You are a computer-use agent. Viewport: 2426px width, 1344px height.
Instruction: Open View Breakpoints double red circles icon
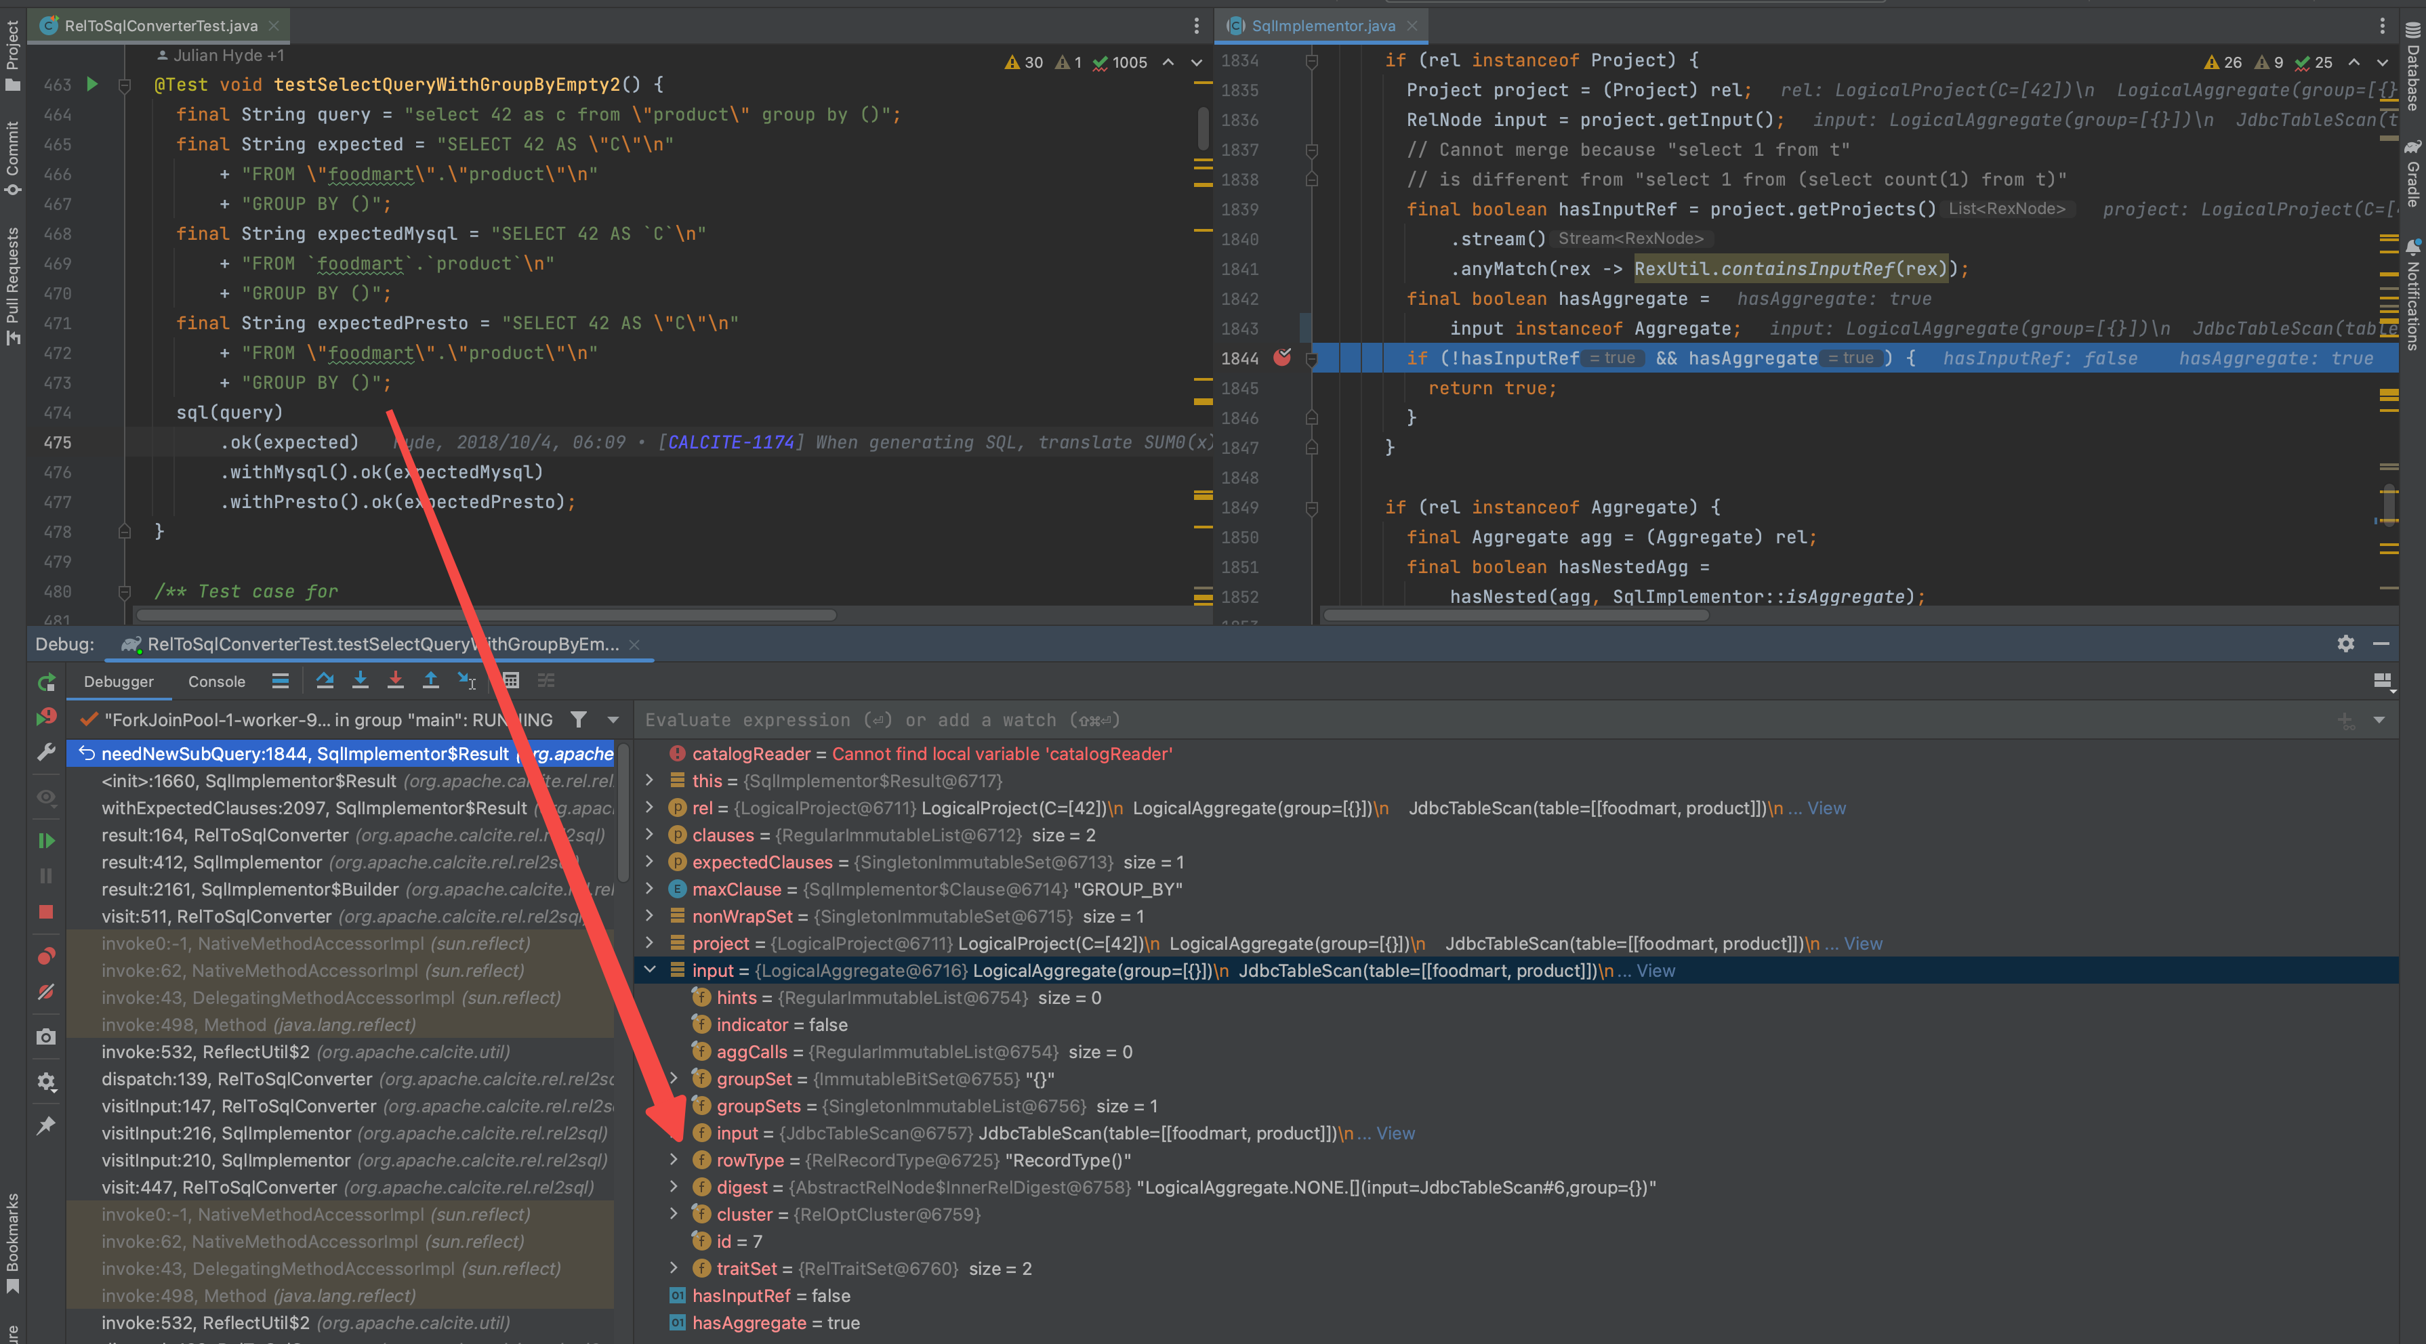(x=46, y=957)
